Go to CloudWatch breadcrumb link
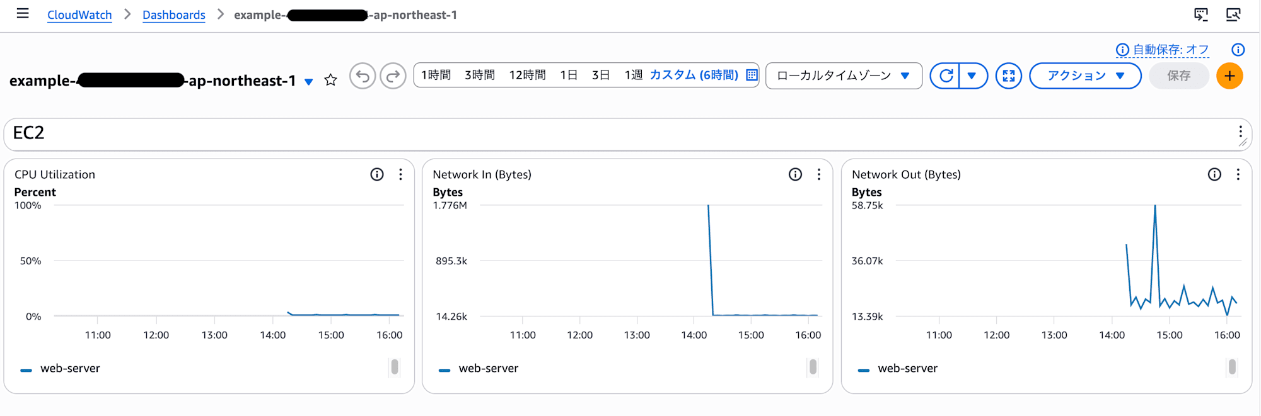The image size is (1261, 416). [x=79, y=14]
